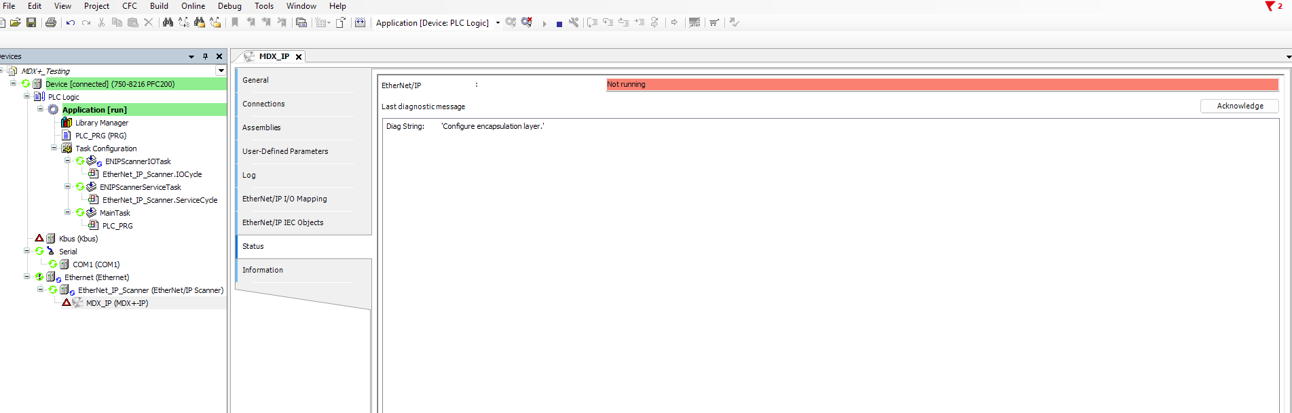The height and width of the screenshot is (413, 1292).
Task: Click the Copy toolbar icon
Action: coord(117,22)
